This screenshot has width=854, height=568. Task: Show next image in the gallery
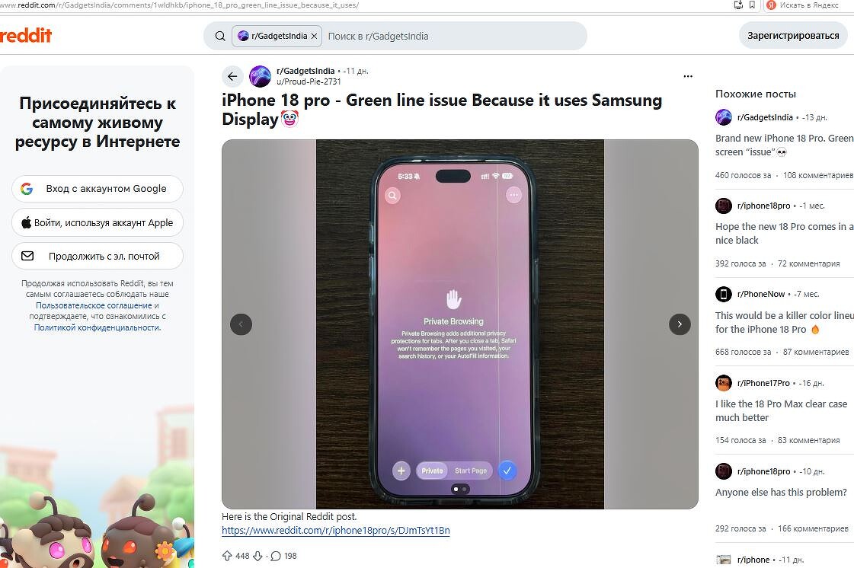pos(680,324)
